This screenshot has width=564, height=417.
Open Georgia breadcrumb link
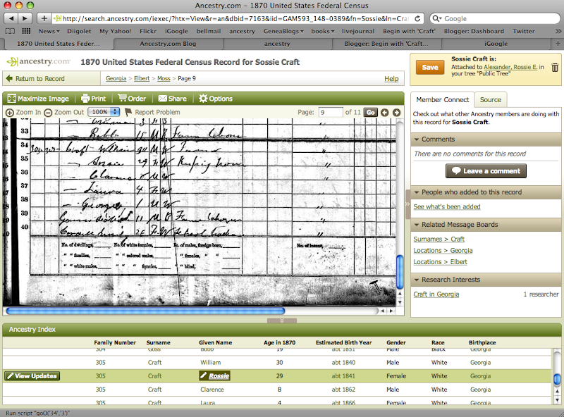pyautogui.click(x=116, y=78)
